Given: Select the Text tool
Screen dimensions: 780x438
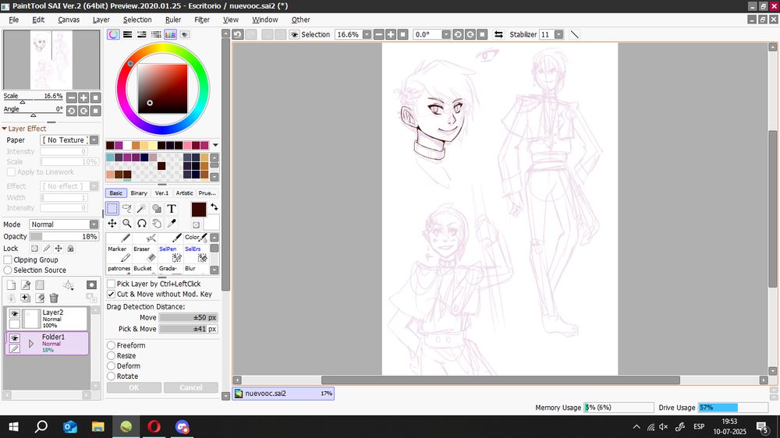Looking at the screenshot, I should point(172,208).
